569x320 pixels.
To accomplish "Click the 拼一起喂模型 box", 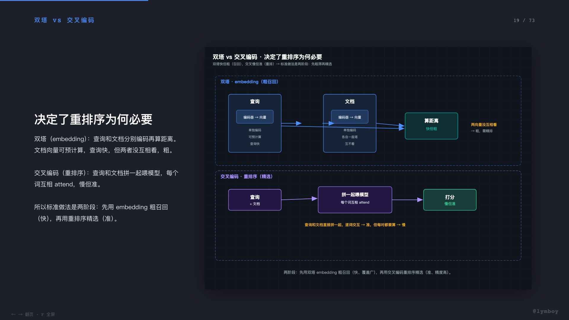I will 355,200.
